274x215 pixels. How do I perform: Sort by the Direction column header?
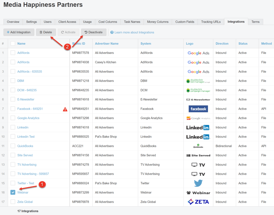222,43
